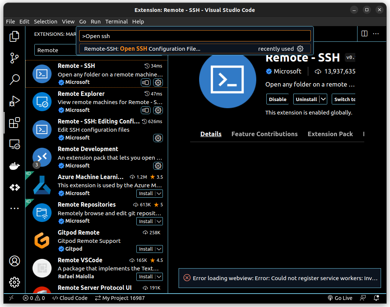Open the Explorer view in the activity bar
The width and height of the screenshot is (390, 307).
(14, 36)
